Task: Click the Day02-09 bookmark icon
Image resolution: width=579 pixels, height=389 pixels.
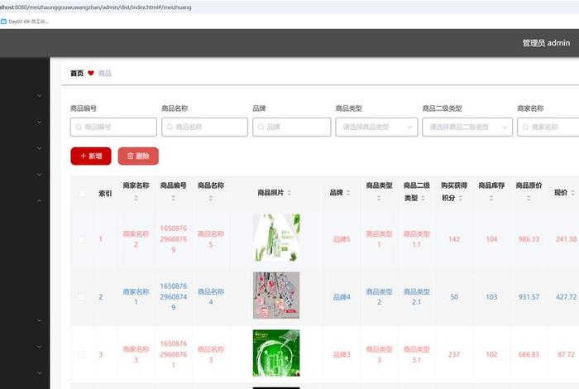Action: pos(3,22)
